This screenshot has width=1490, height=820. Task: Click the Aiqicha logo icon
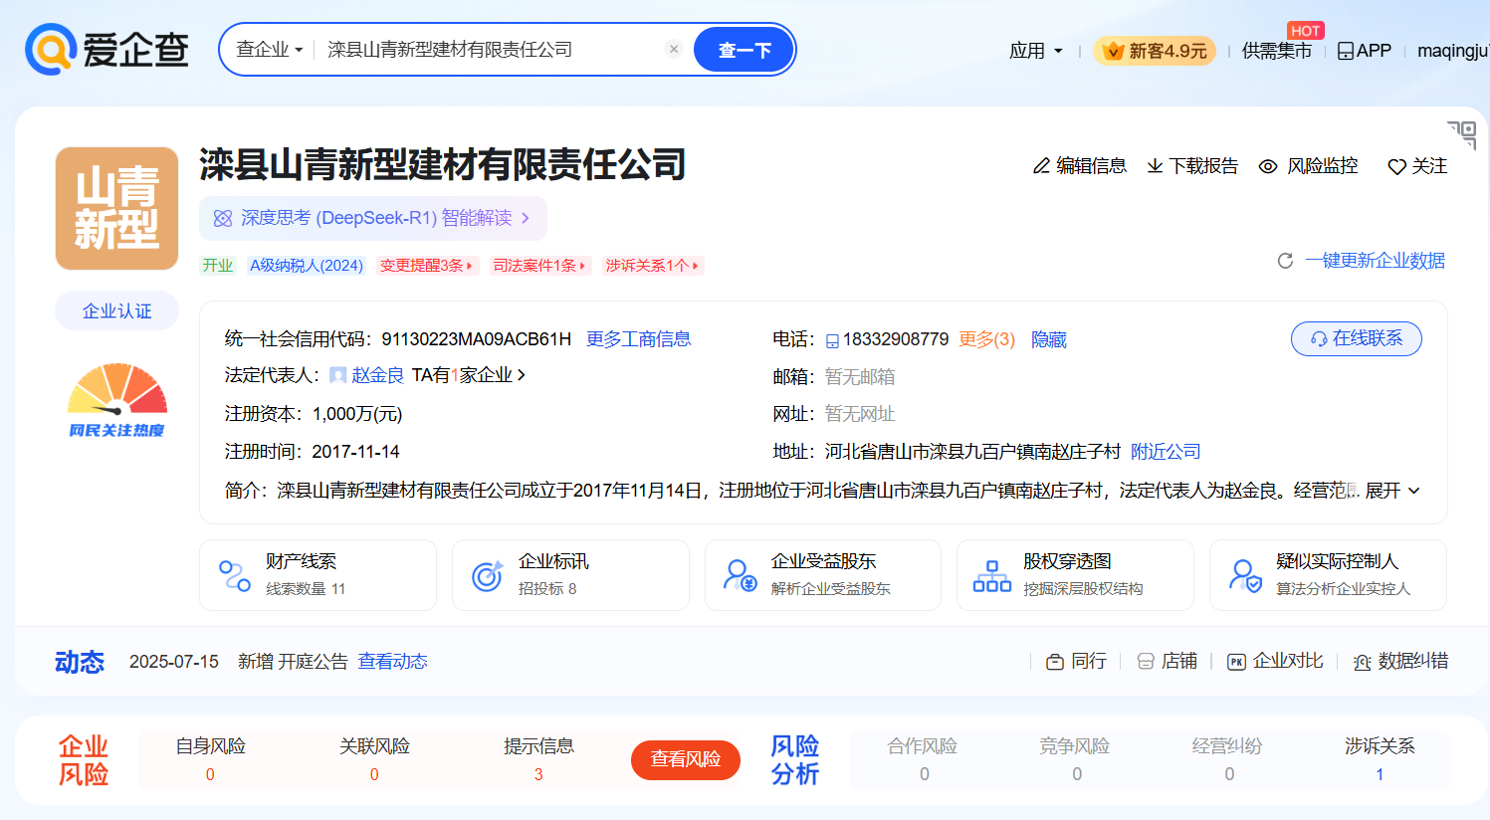point(51,50)
